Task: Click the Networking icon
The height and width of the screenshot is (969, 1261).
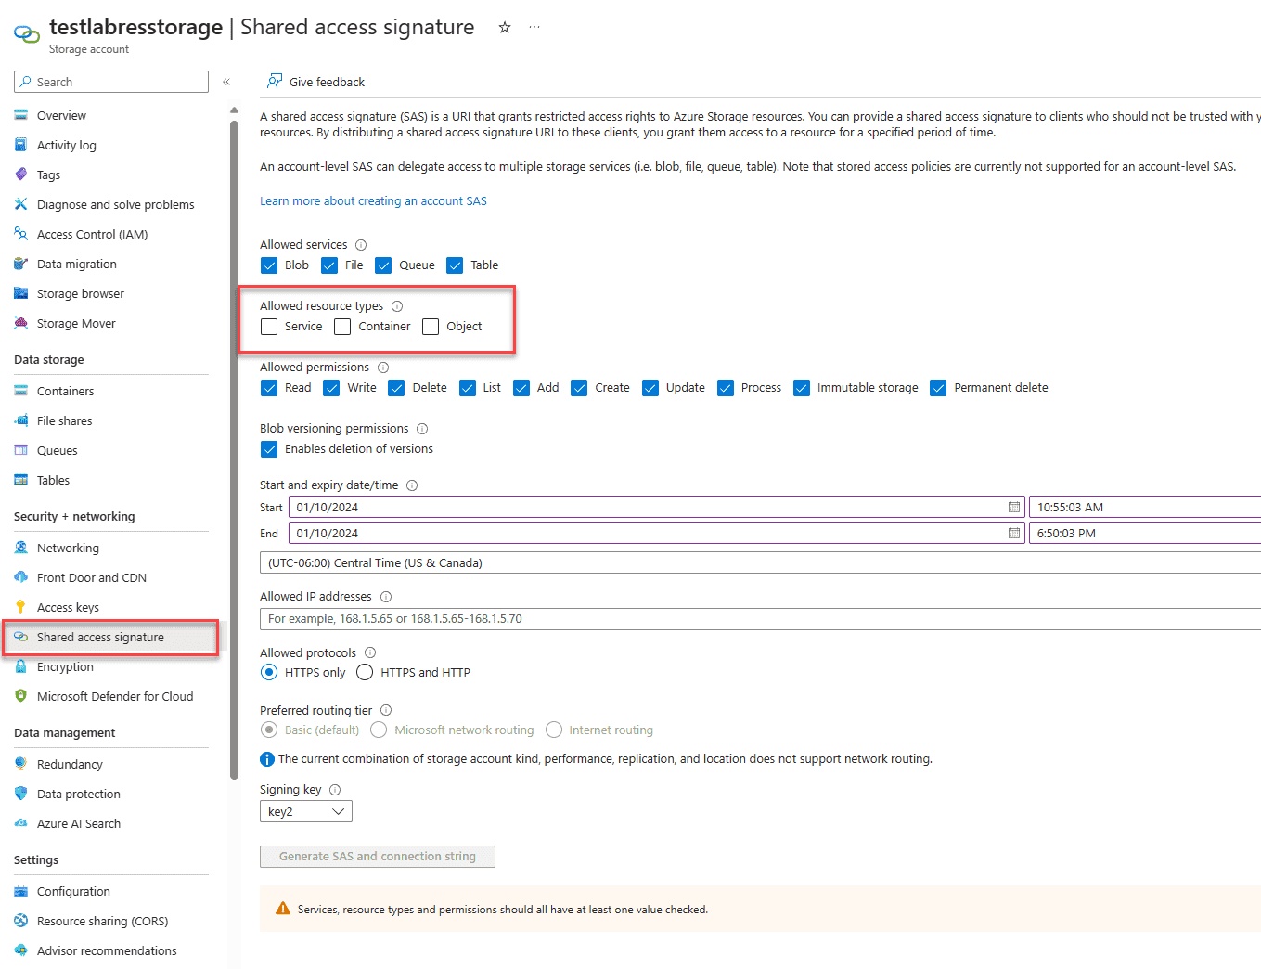Action: [20, 548]
